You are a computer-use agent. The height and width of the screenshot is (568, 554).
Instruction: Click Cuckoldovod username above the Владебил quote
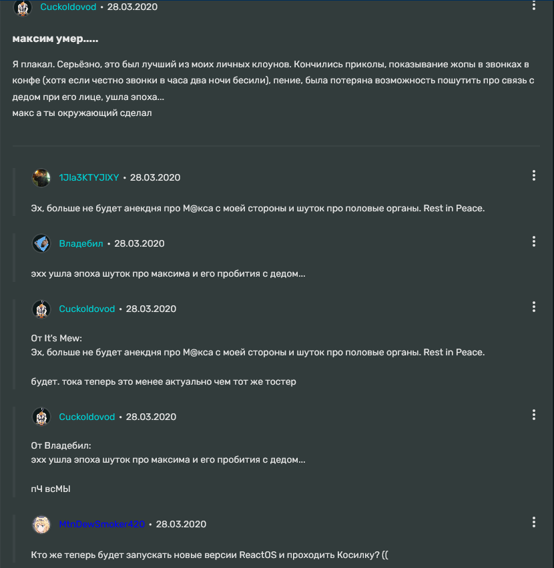[x=87, y=417]
